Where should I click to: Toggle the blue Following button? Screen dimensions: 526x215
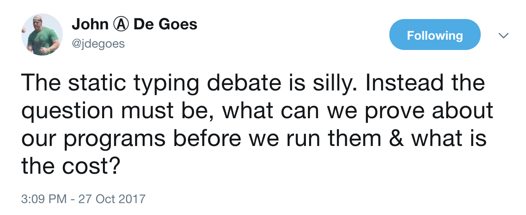pos(435,35)
